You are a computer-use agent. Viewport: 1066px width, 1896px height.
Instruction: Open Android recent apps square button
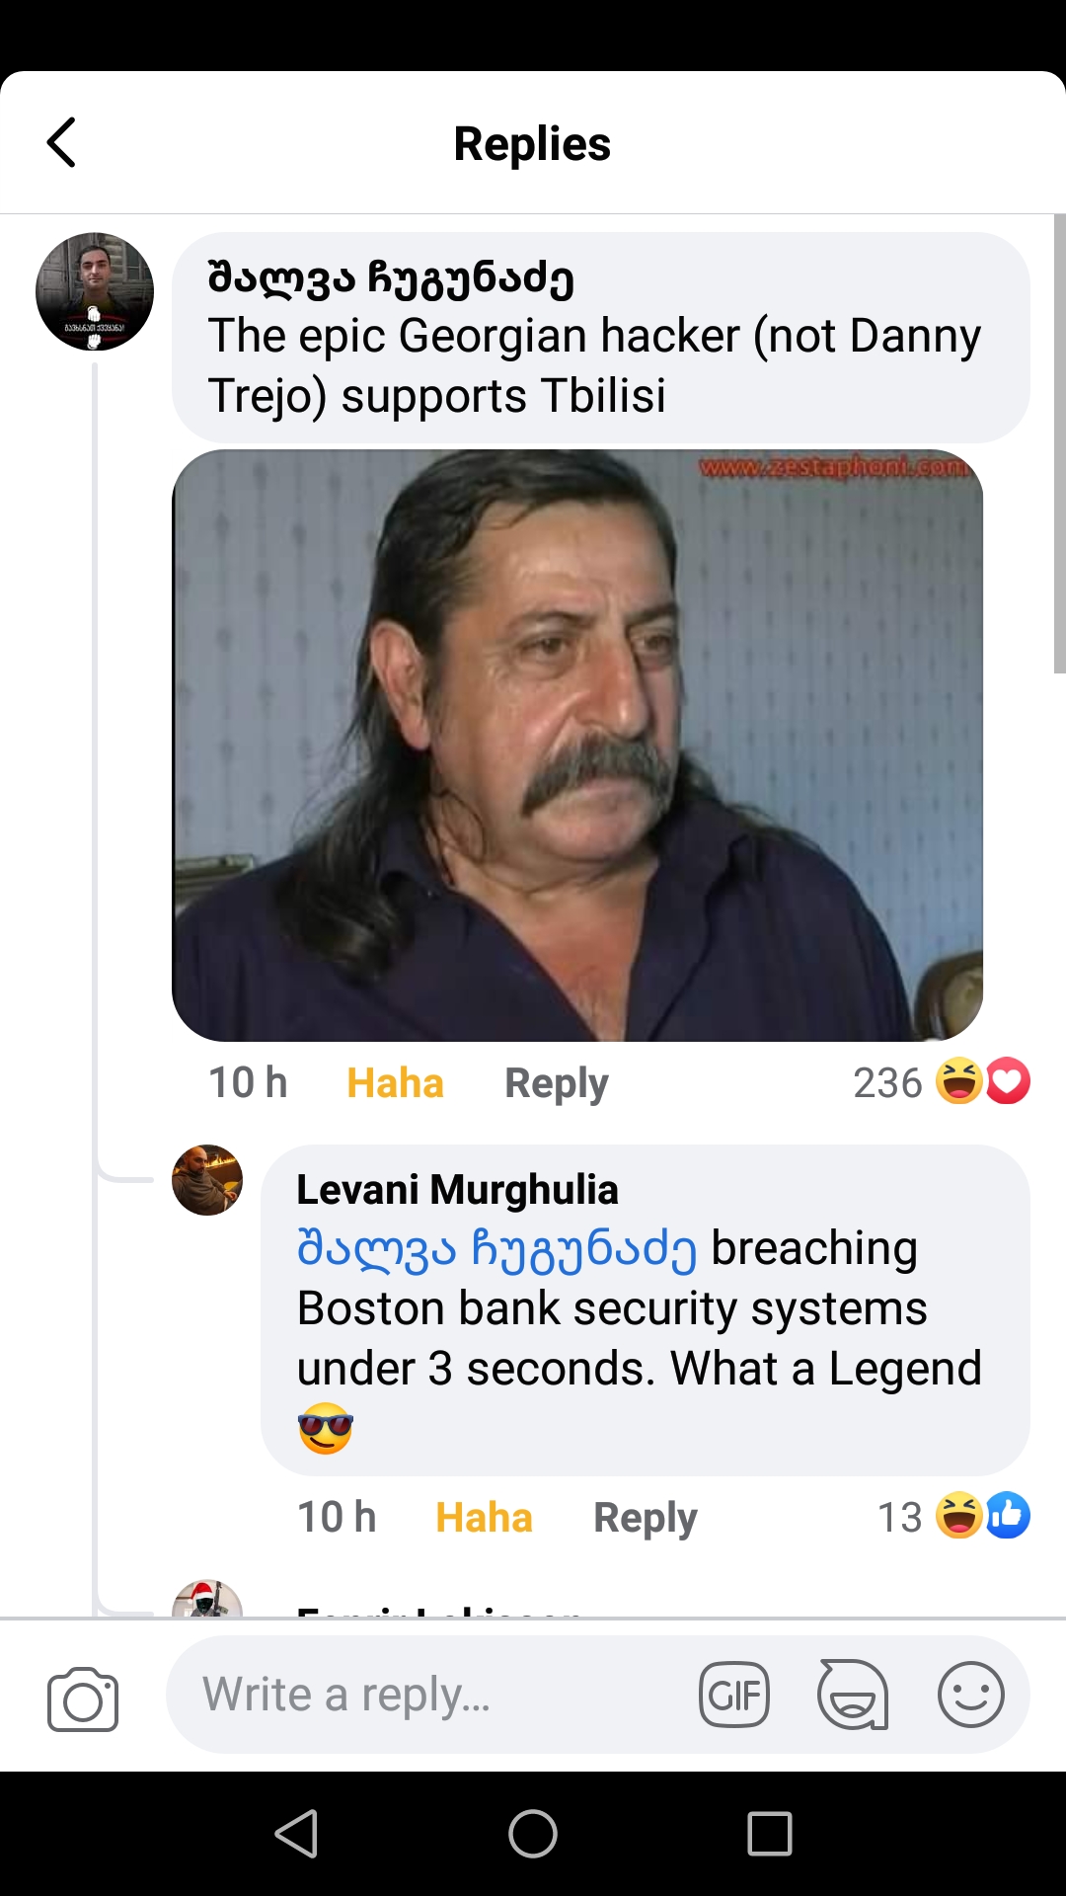pos(770,1834)
